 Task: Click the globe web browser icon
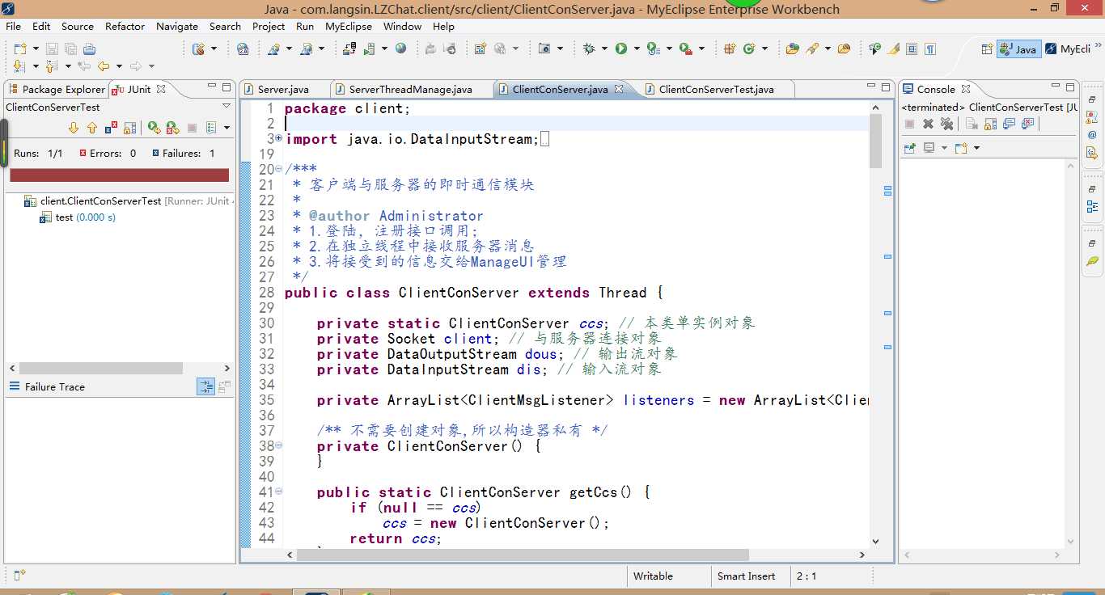pyautogui.click(x=401, y=49)
